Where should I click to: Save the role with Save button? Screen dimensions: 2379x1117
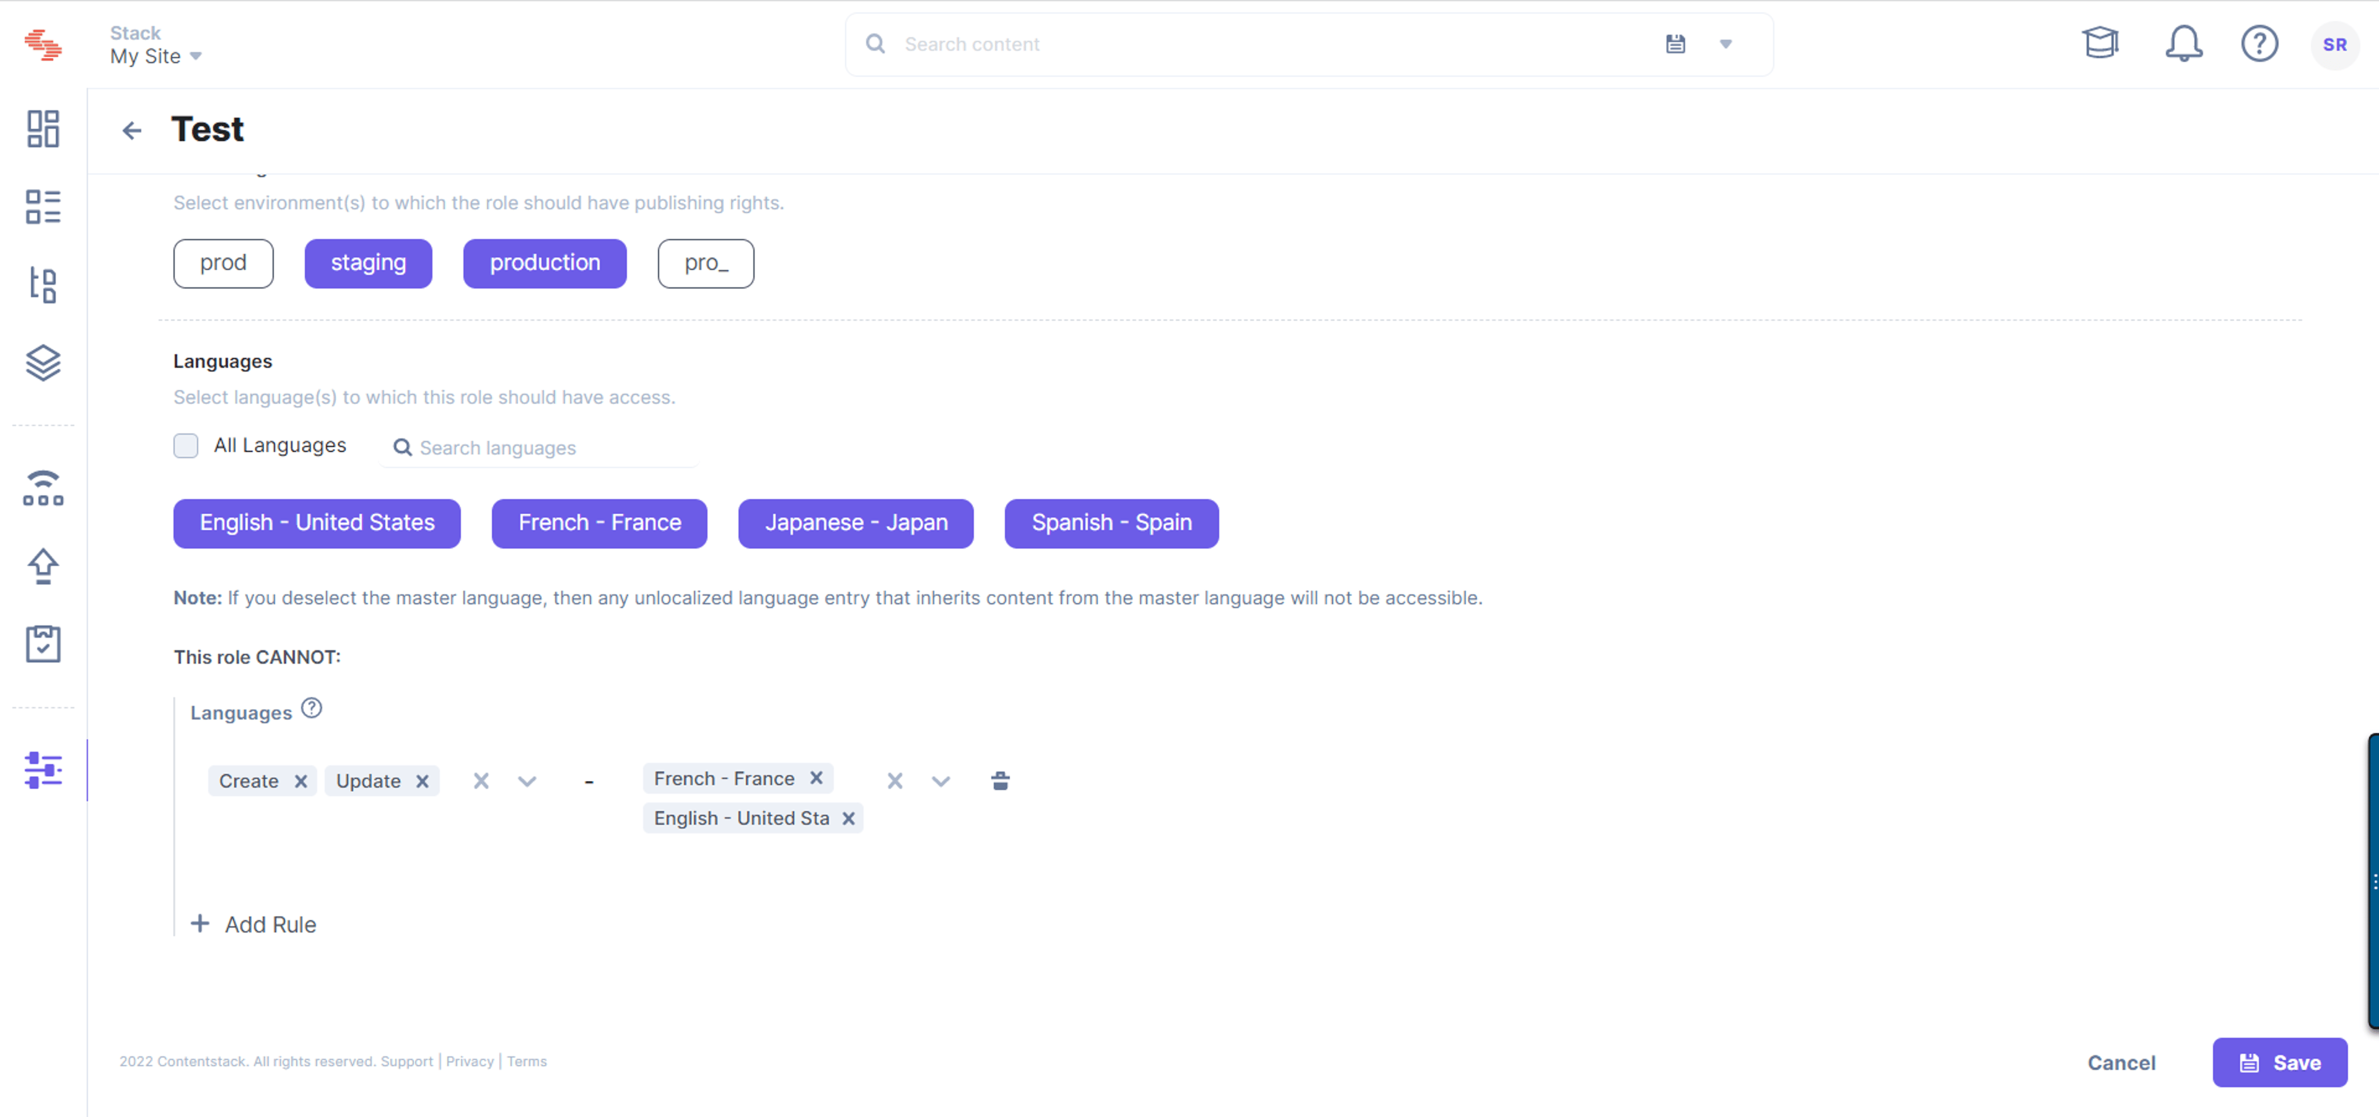(2279, 1063)
